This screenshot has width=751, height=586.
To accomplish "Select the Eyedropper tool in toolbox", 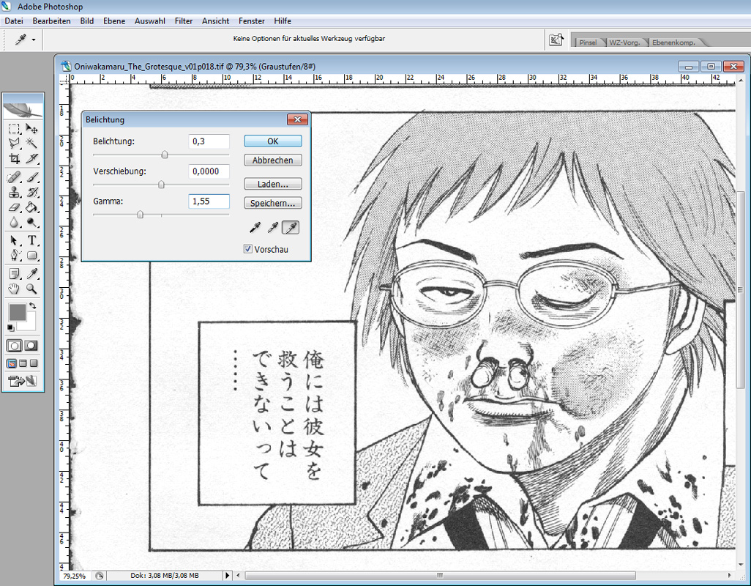I will click(x=31, y=274).
